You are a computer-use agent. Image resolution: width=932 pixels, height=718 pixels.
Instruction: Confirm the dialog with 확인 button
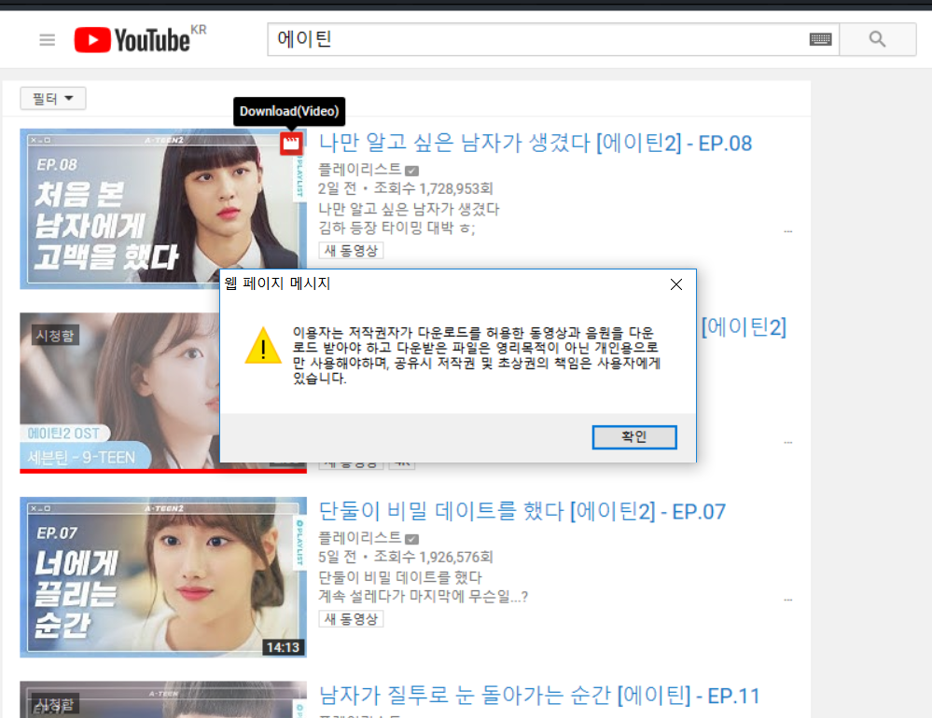tap(634, 437)
